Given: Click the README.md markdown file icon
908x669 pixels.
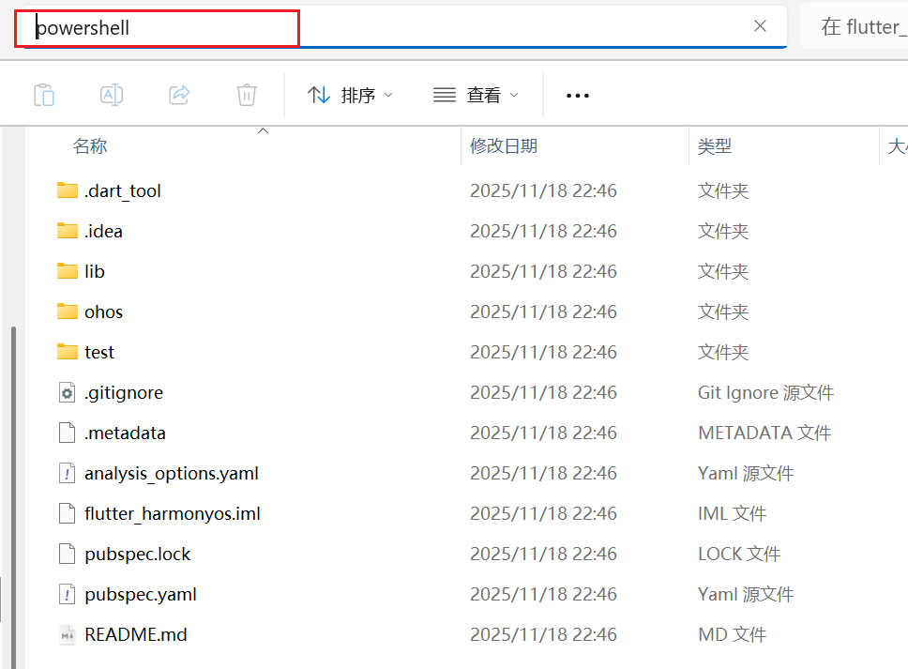Looking at the screenshot, I should pyautogui.click(x=68, y=635).
